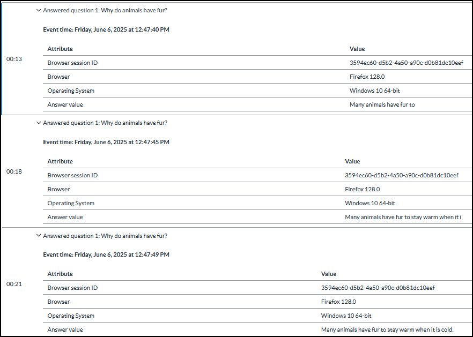Click 'Windows 10 64-bit' in the 00:18 event
473x337 pixels.
click(370, 203)
